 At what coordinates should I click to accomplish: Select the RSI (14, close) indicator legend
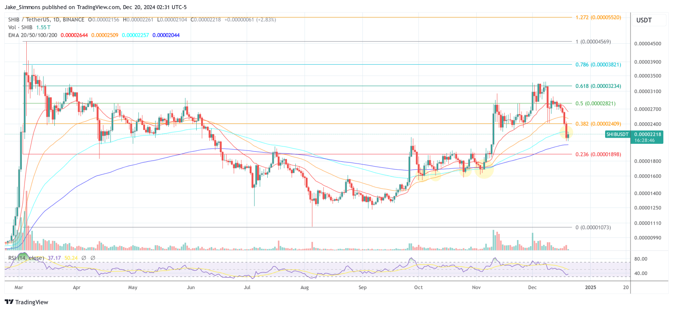26,258
